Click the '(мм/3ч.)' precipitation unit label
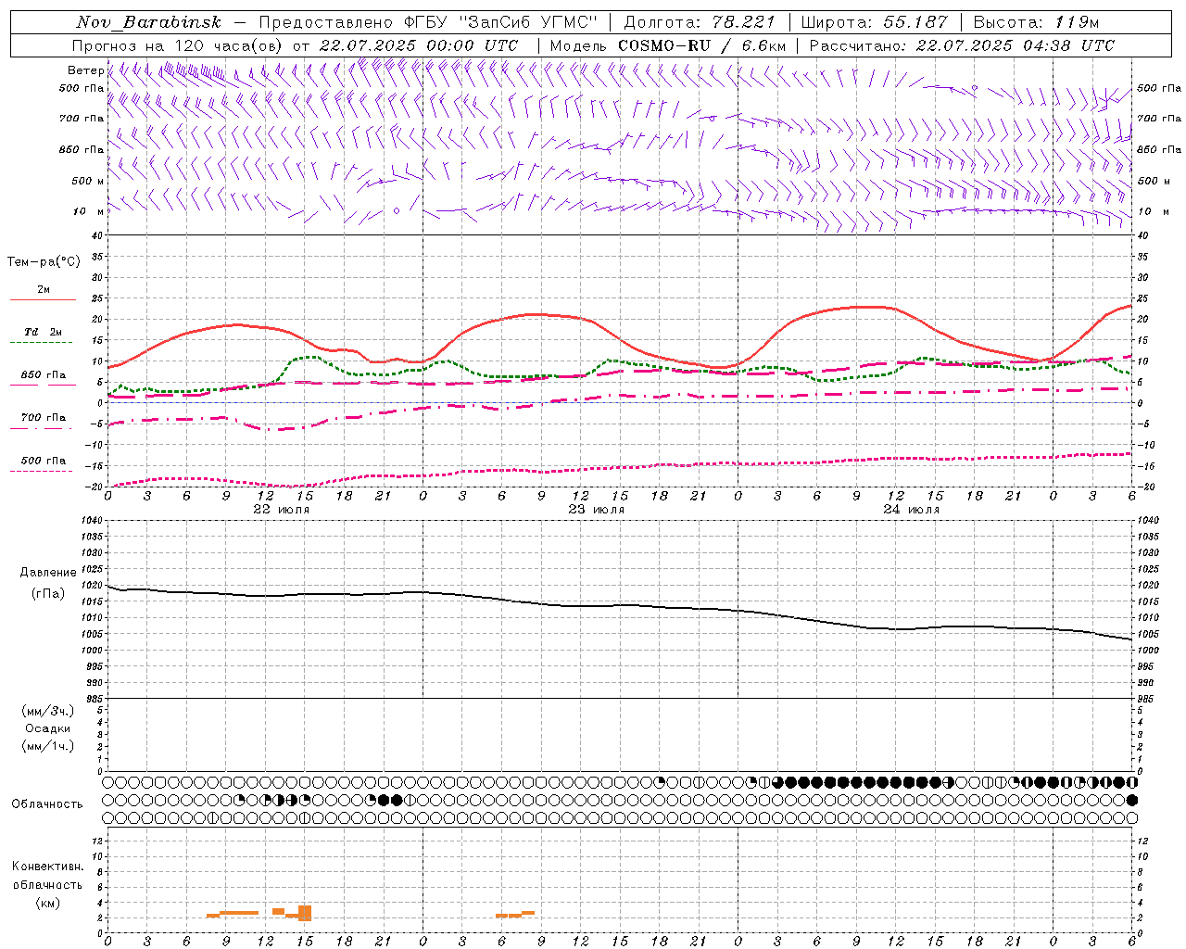The image size is (1186, 949). (48, 711)
